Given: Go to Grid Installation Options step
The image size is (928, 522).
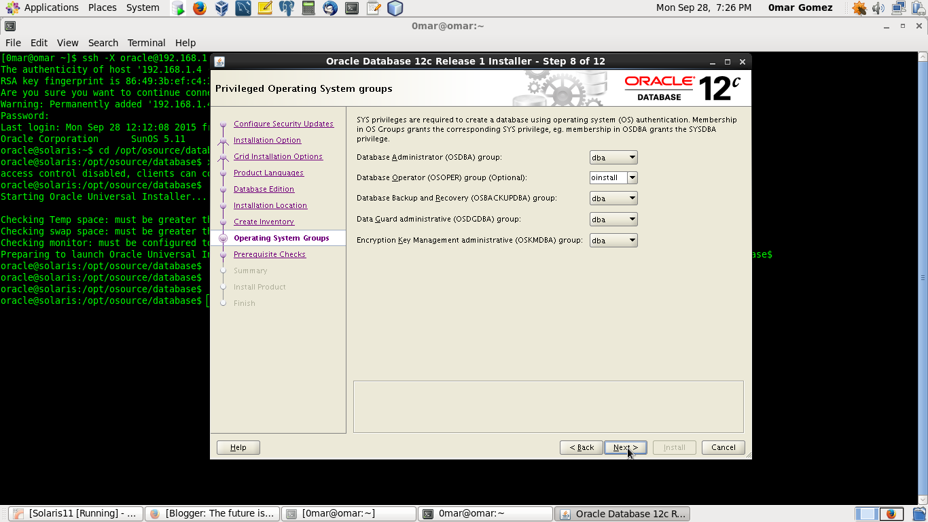Looking at the screenshot, I should [278, 156].
